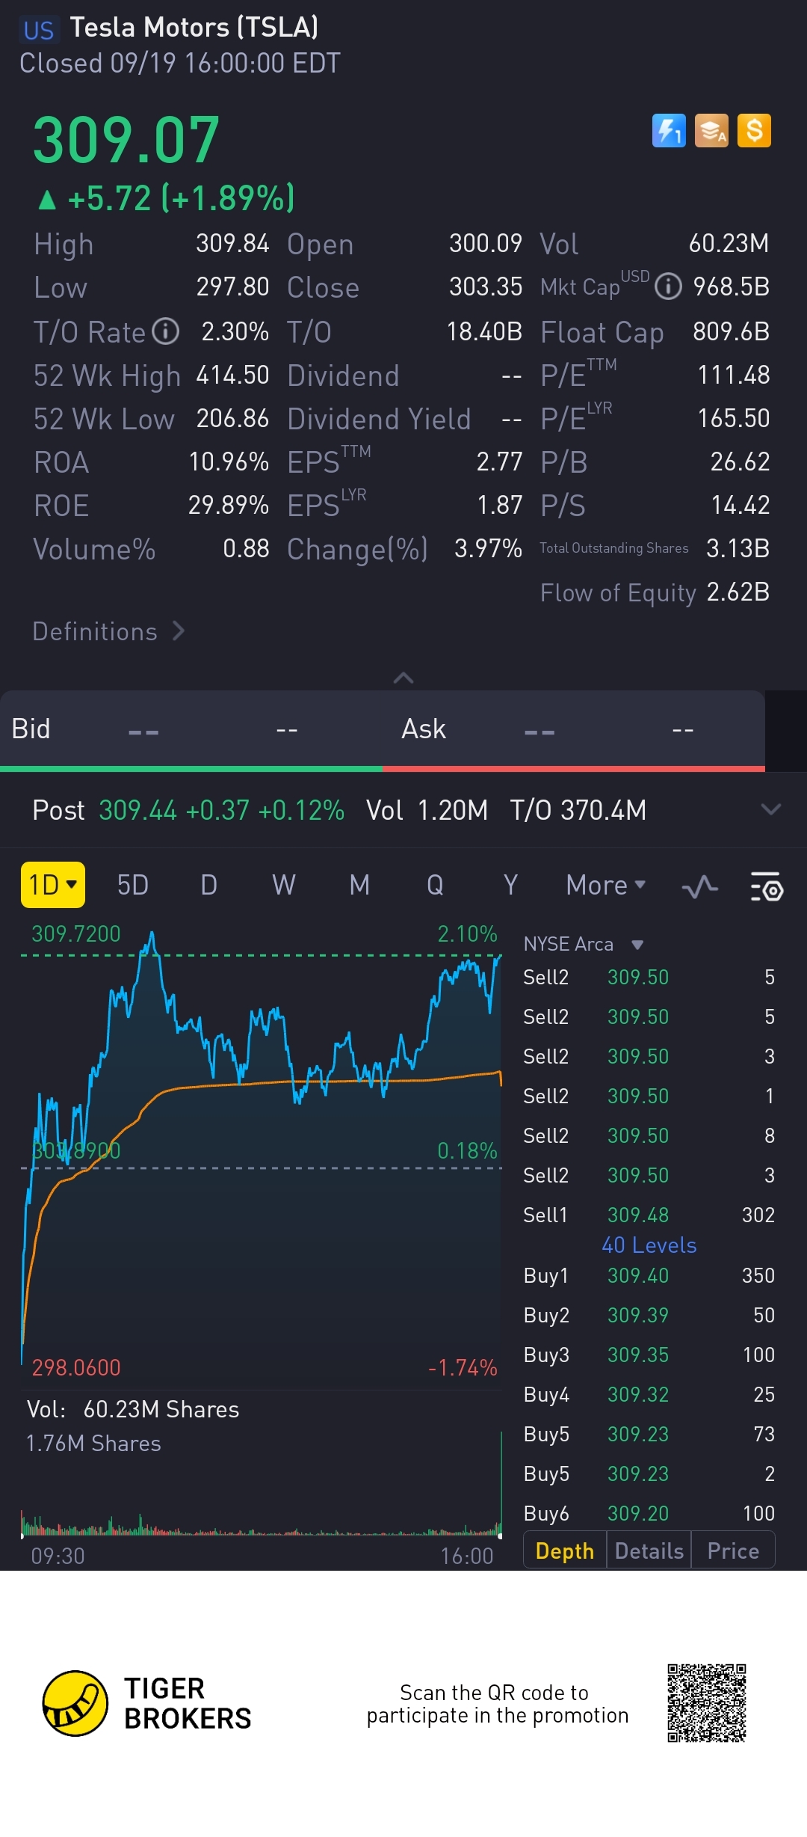
Task: Open chart display settings icon
Action: point(766,886)
